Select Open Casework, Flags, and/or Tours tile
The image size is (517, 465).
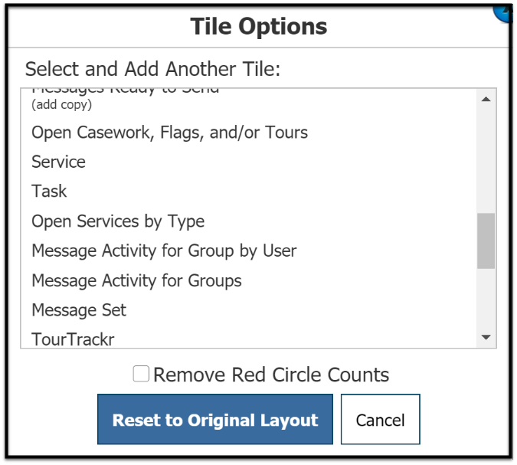169,133
